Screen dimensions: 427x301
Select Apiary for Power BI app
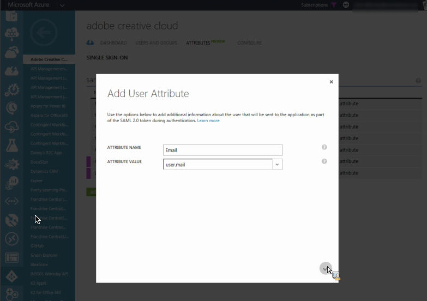tap(48, 106)
